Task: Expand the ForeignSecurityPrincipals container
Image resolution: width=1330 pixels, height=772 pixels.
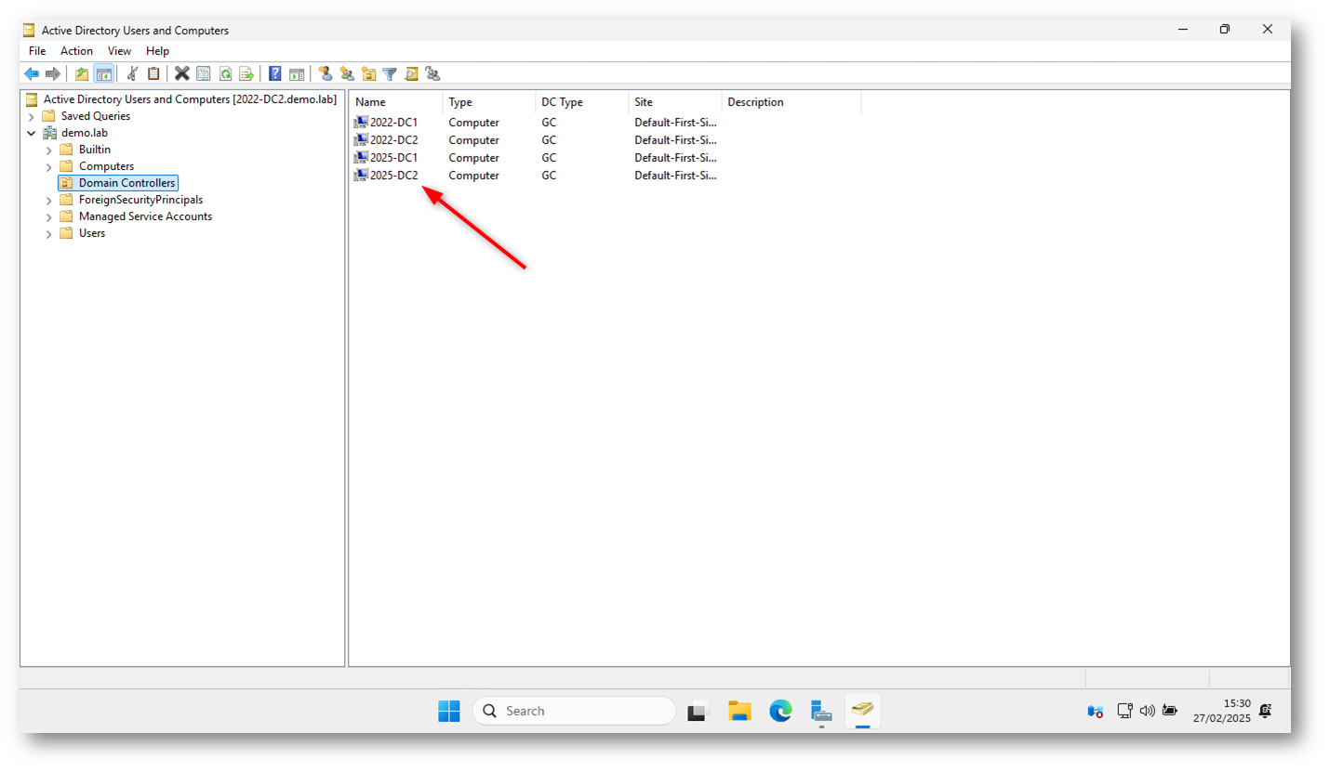Action: (x=48, y=200)
